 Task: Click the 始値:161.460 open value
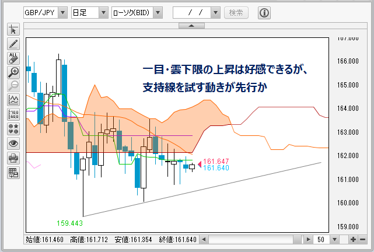coord(44,239)
